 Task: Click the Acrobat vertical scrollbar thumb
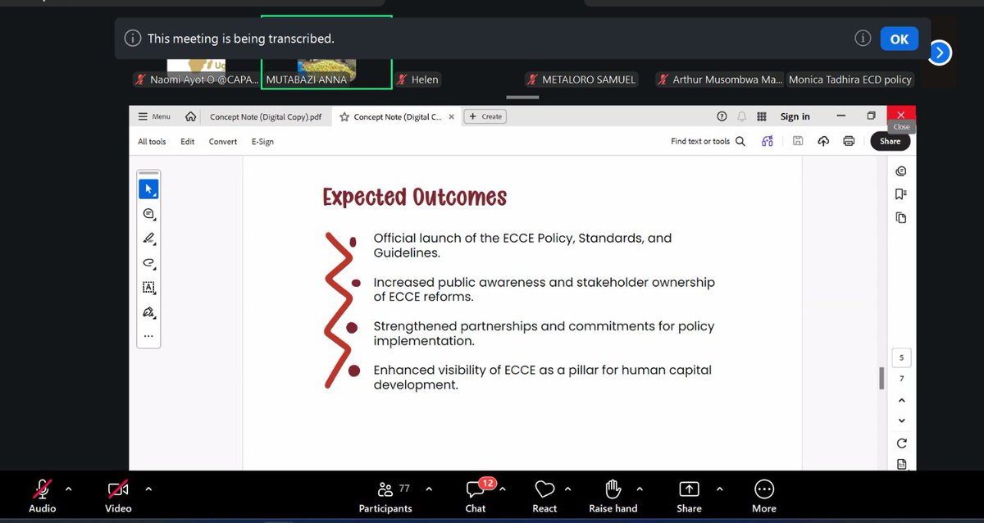coord(882,378)
